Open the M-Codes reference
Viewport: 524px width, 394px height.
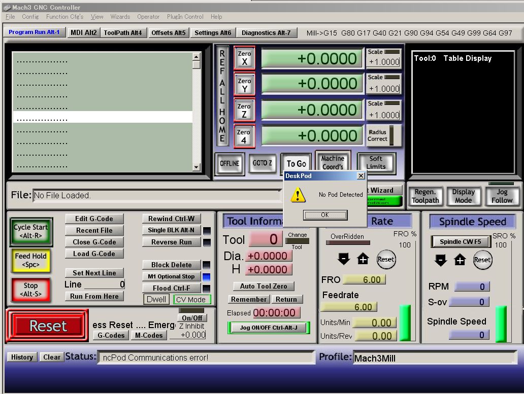(x=149, y=335)
